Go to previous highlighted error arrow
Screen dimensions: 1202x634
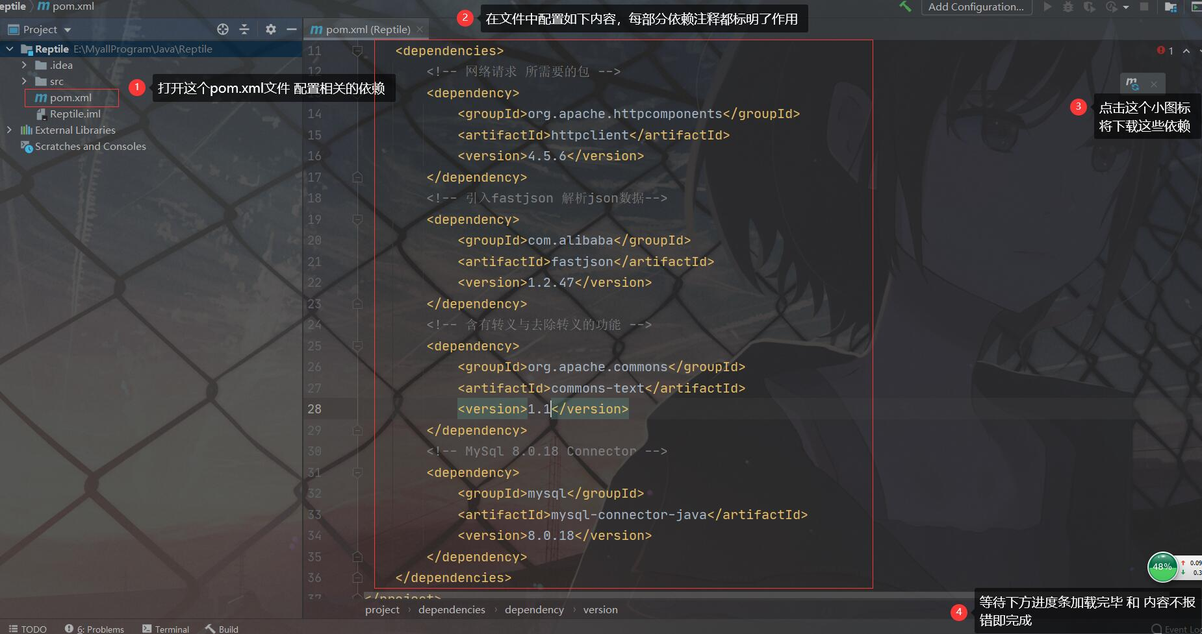(1186, 51)
